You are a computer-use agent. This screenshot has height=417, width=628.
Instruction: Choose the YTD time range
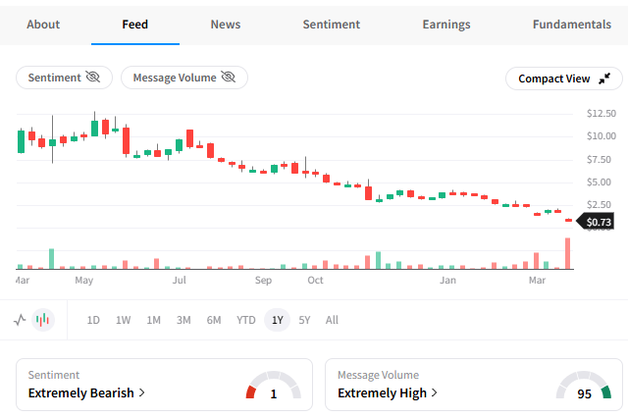click(x=245, y=320)
